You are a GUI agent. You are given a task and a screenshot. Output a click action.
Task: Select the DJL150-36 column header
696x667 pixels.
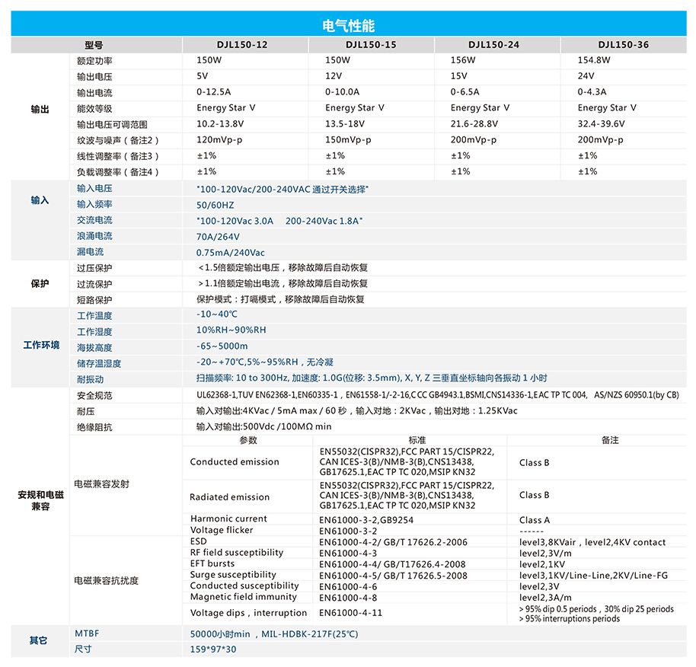623,45
